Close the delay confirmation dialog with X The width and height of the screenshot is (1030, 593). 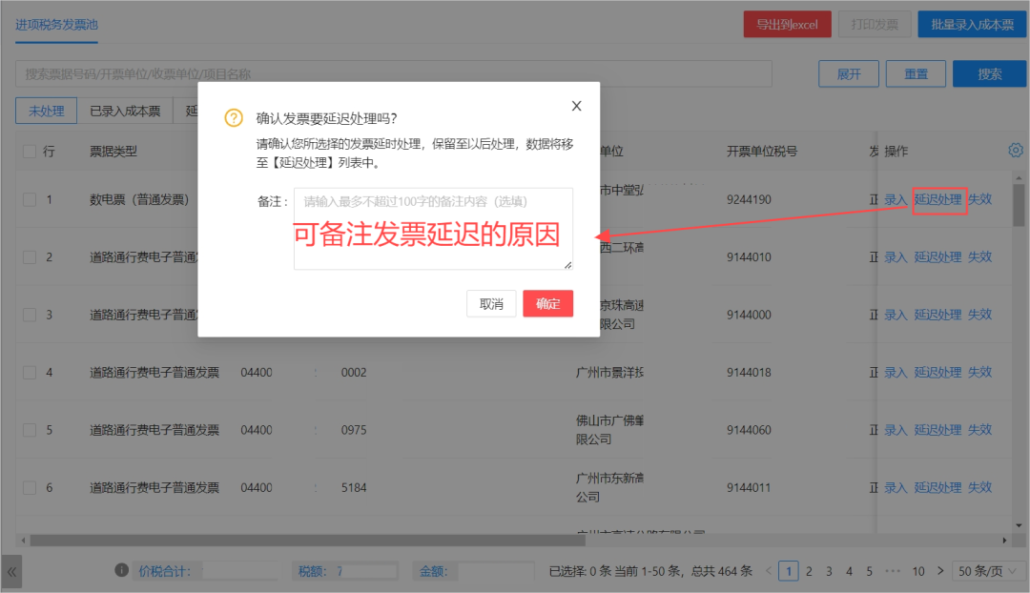(576, 106)
